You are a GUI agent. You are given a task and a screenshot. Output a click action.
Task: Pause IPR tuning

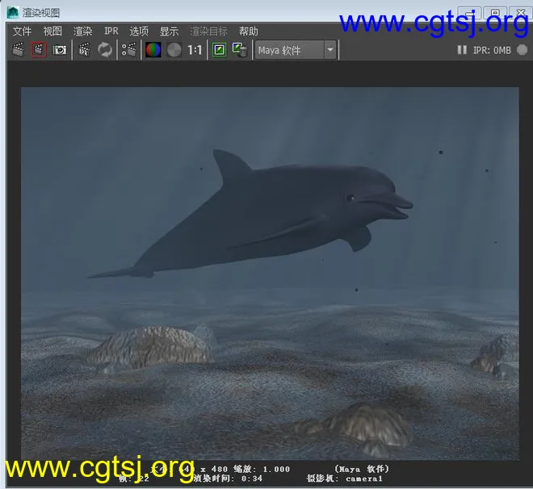462,50
